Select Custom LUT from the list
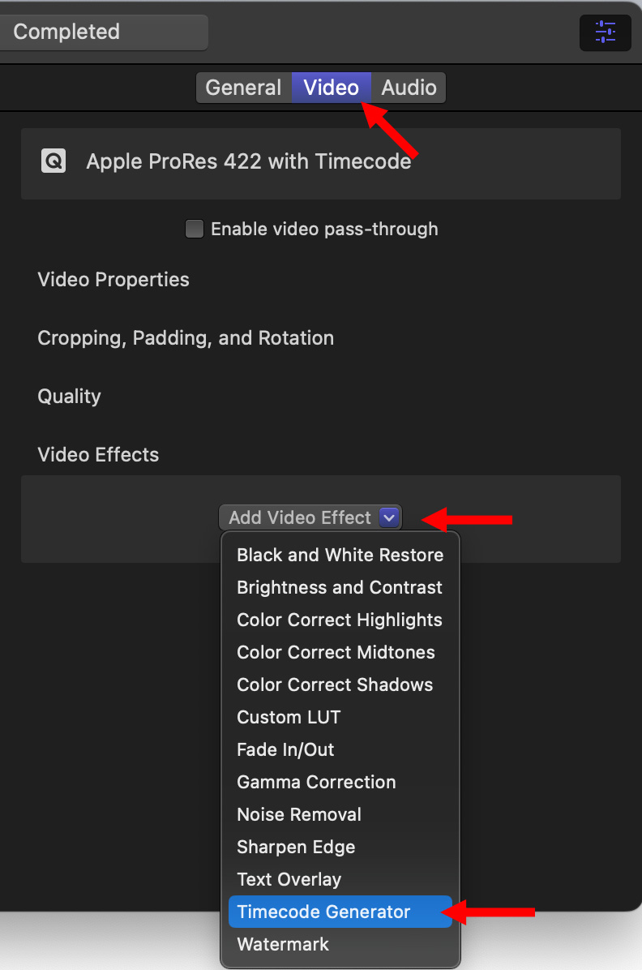This screenshot has height=970, width=642. [289, 717]
